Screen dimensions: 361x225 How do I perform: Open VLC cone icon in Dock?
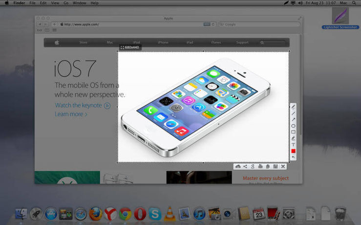coord(170,214)
